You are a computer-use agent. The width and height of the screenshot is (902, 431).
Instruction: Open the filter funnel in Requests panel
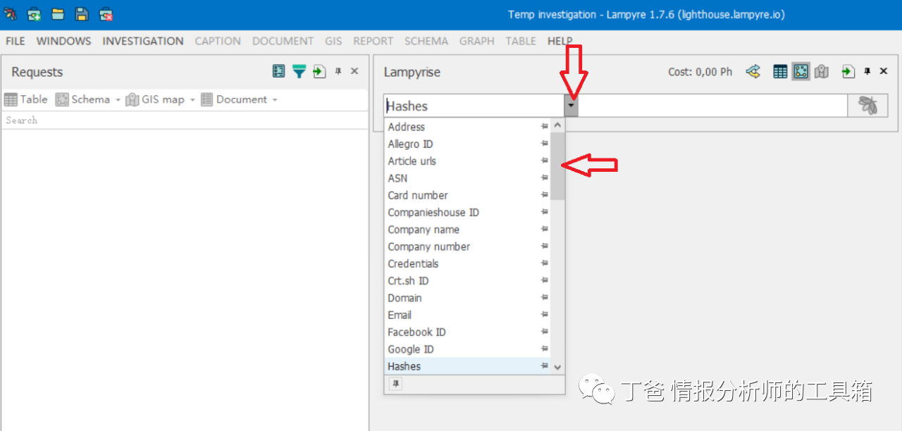(299, 71)
